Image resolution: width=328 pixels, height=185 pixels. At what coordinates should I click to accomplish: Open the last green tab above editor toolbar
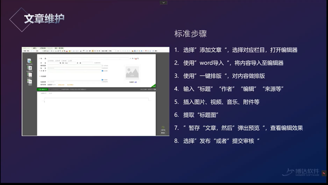(x=61, y=48)
